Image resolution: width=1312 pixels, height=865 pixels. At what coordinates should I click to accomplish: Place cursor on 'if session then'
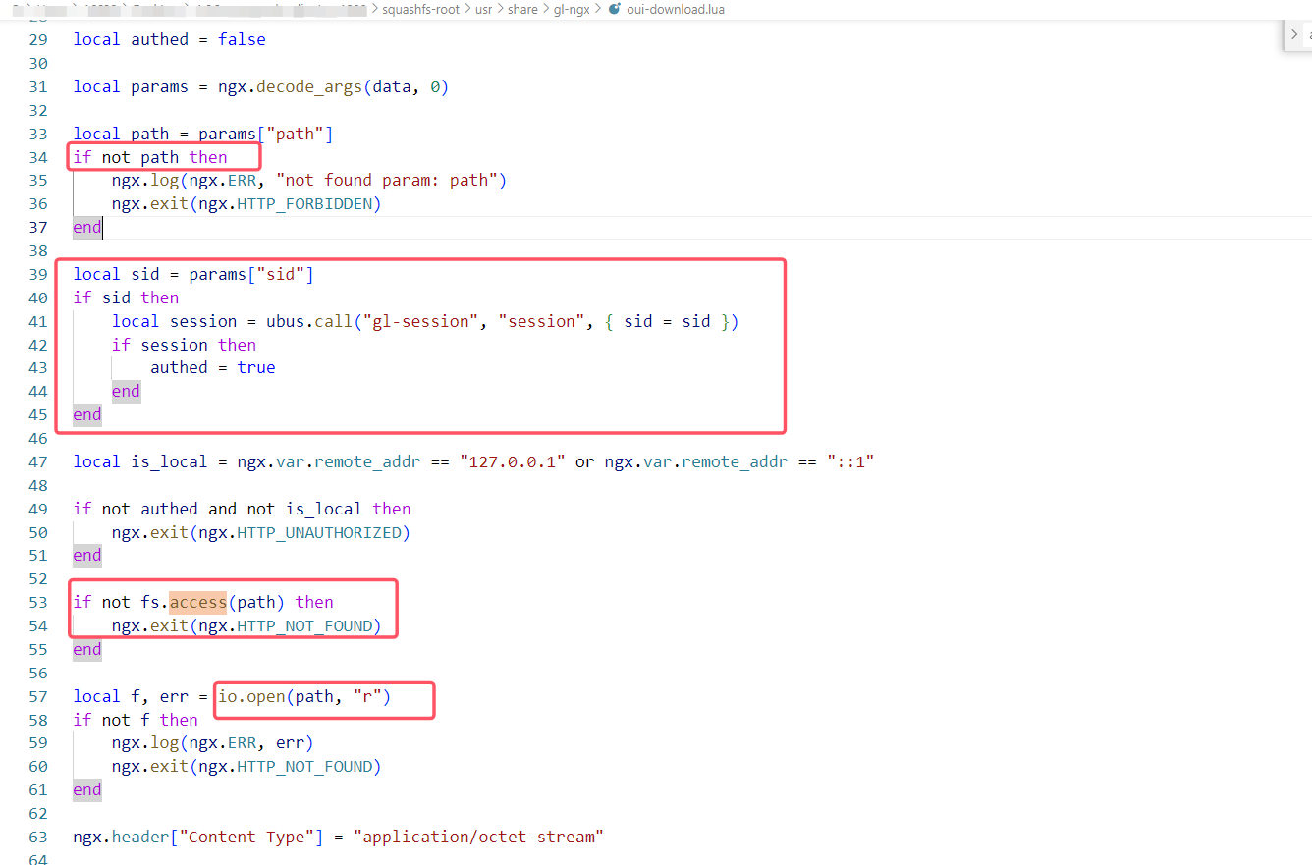pyautogui.click(x=184, y=345)
